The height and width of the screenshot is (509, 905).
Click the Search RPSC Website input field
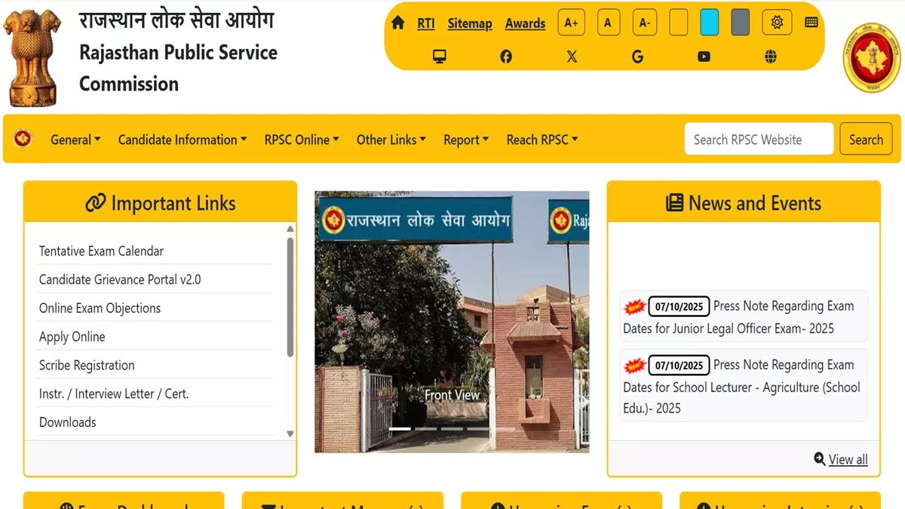pos(759,140)
